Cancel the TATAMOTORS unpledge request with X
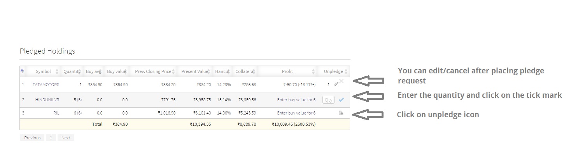This screenshot has width=585, height=163. pyautogui.click(x=341, y=81)
